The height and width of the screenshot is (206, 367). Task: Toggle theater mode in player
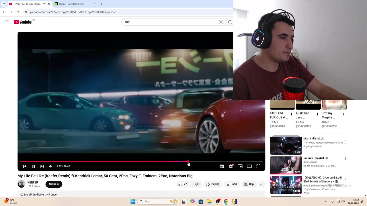point(249,166)
